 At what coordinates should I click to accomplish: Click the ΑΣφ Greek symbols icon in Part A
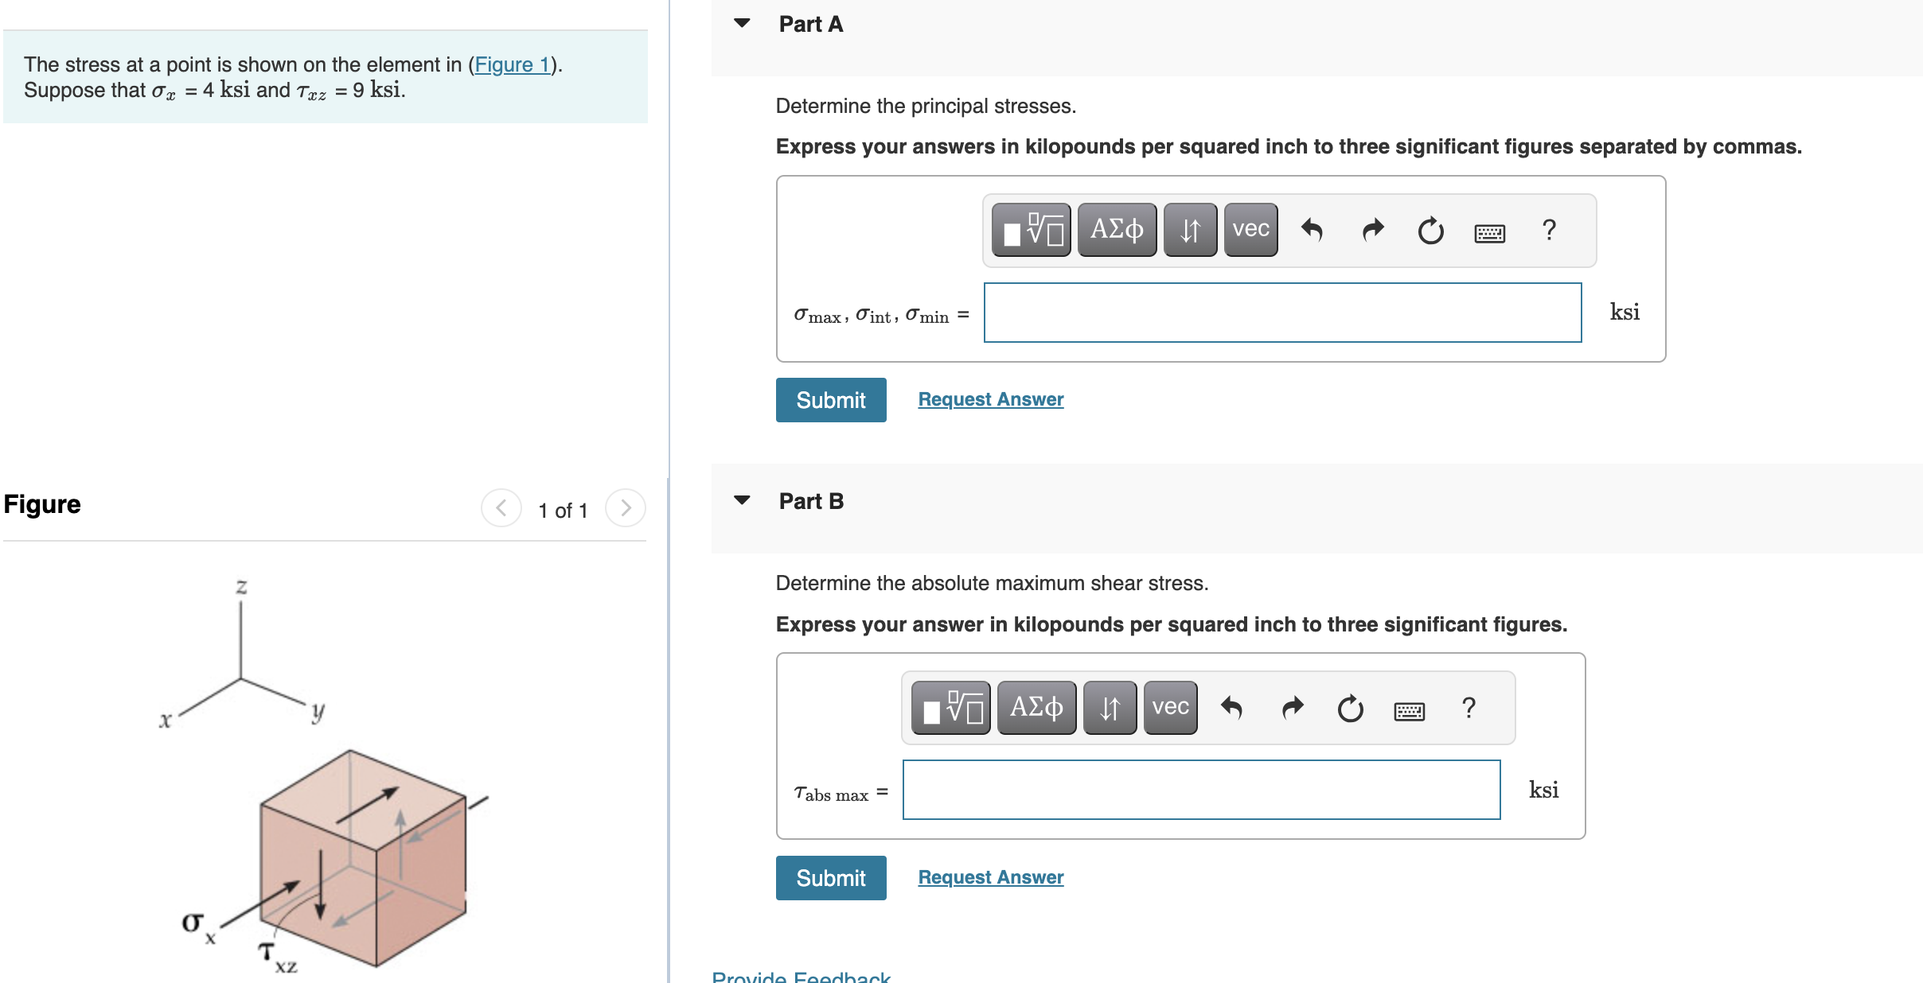pos(1117,230)
